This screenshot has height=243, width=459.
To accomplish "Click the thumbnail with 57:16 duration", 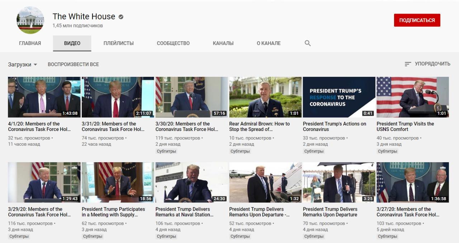I will point(192,97).
